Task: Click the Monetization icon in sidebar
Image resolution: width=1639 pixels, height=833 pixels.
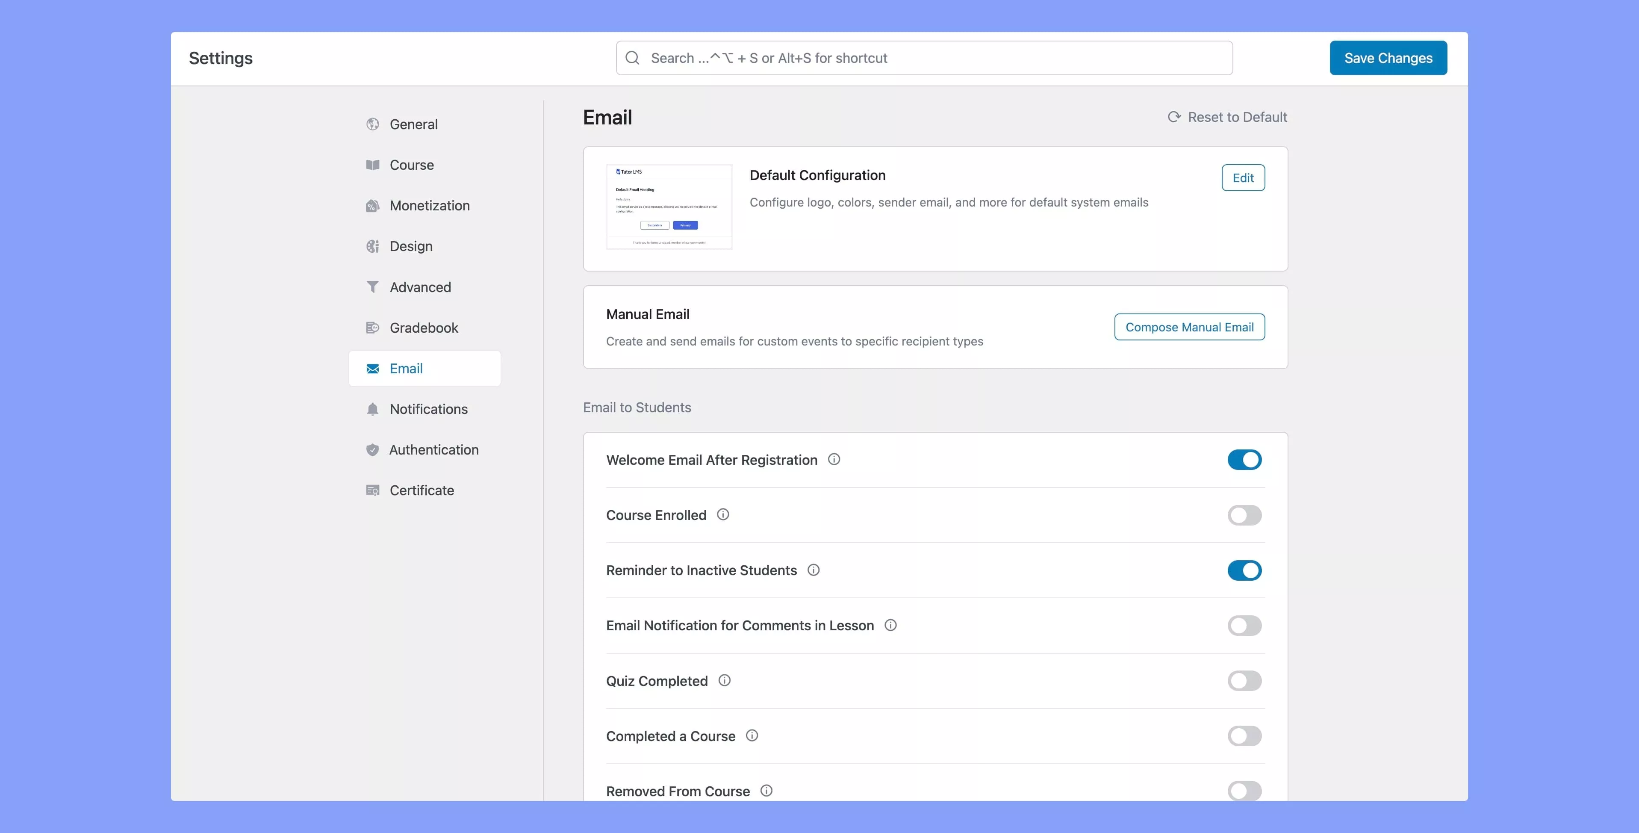Action: point(373,206)
